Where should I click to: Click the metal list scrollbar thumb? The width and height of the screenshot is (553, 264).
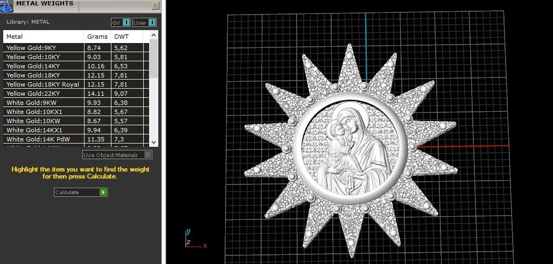point(154,59)
